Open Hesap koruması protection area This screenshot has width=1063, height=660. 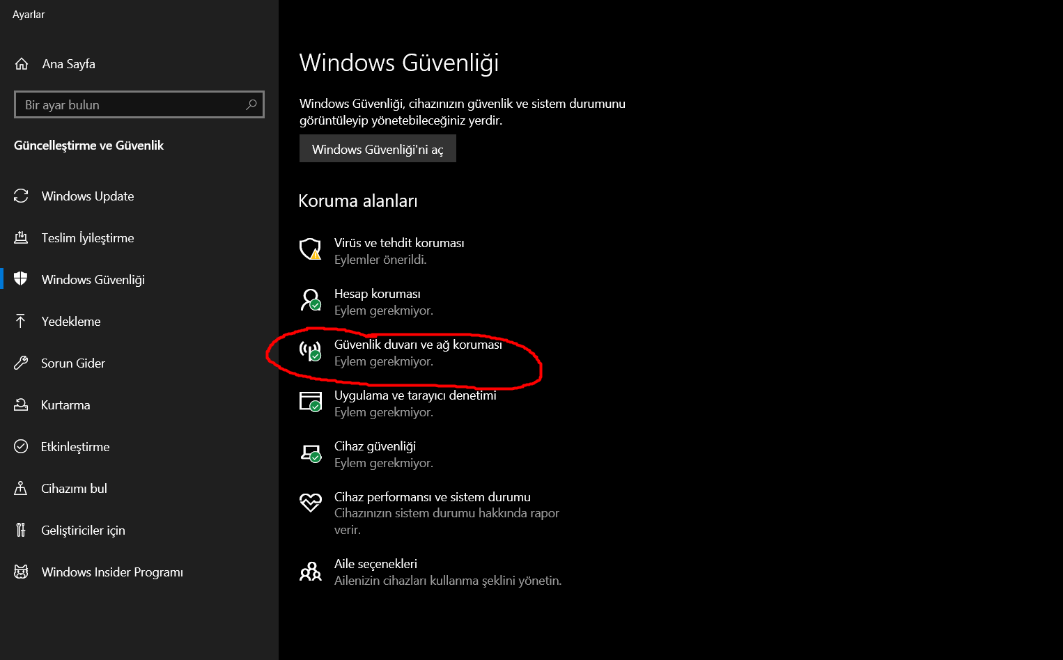point(378,294)
